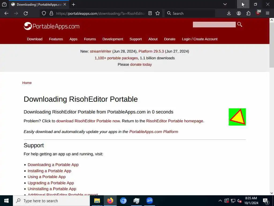This screenshot has height=206, width=274.
Task: Open the Firefox account icon
Action: (x=239, y=13)
